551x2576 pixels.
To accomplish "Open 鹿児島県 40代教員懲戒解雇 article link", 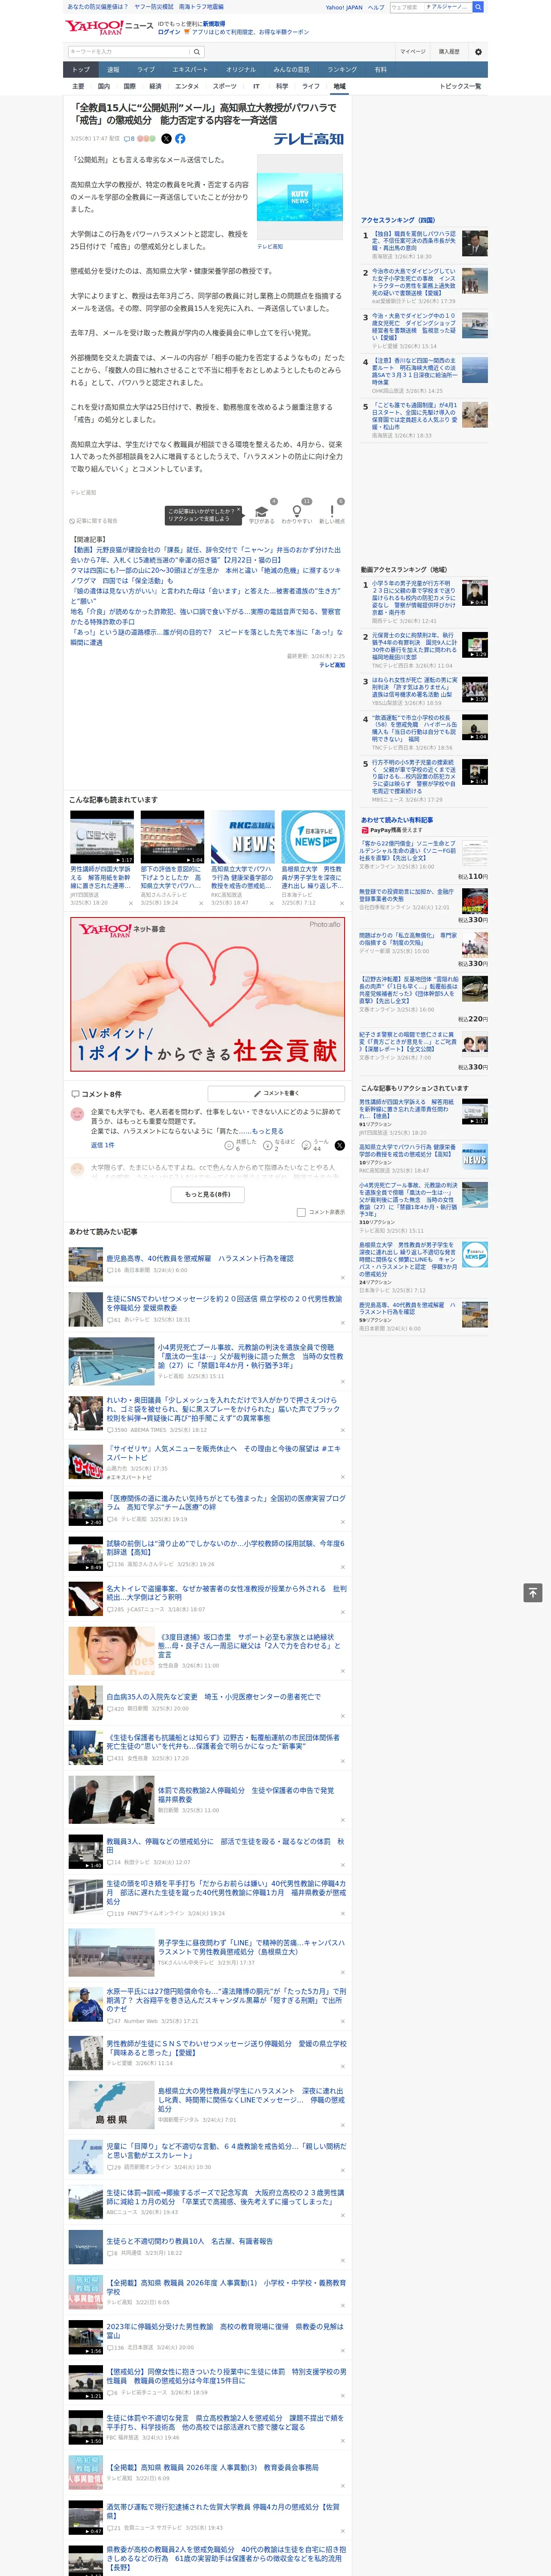I will 200,1259.
